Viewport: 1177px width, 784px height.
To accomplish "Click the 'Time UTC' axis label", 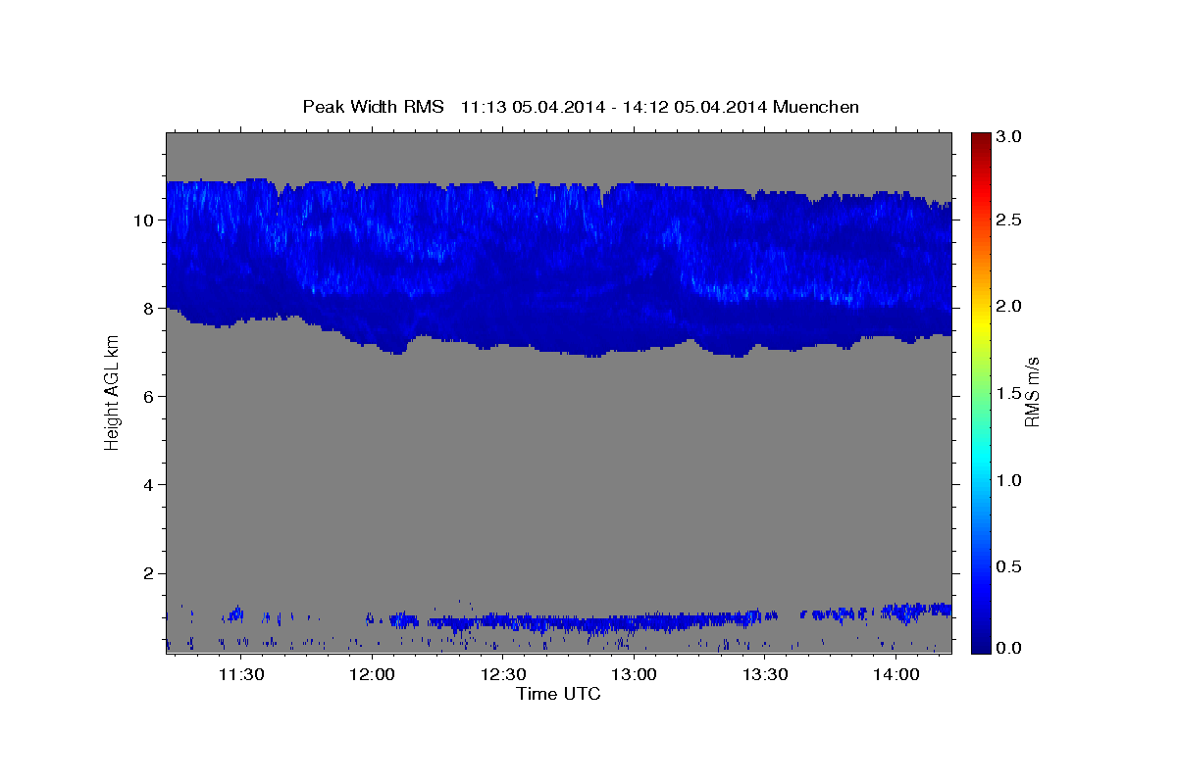I will point(558,694).
